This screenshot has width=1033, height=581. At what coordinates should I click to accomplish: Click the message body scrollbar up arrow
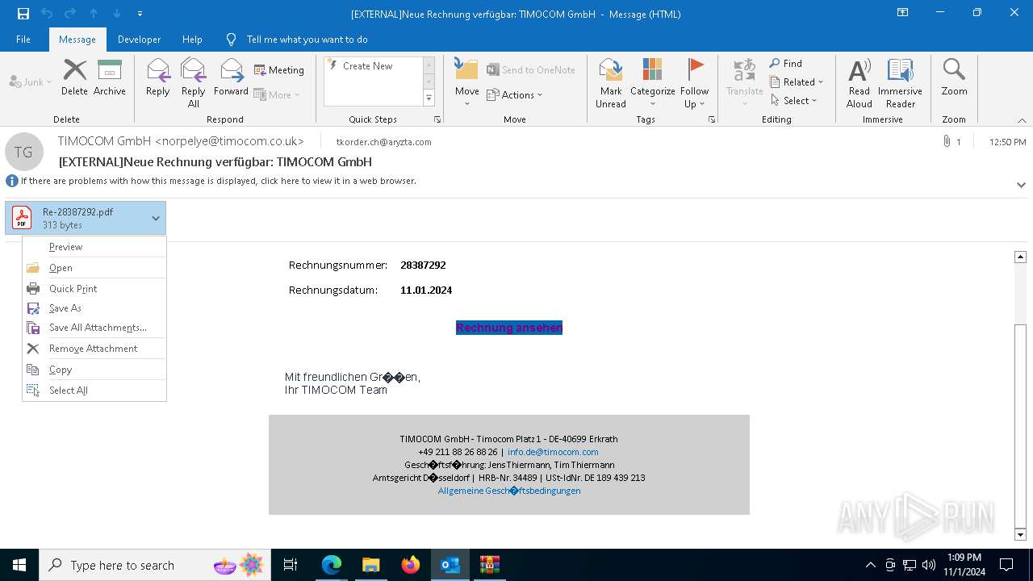pyautogui.click(x=1020, y=257)
